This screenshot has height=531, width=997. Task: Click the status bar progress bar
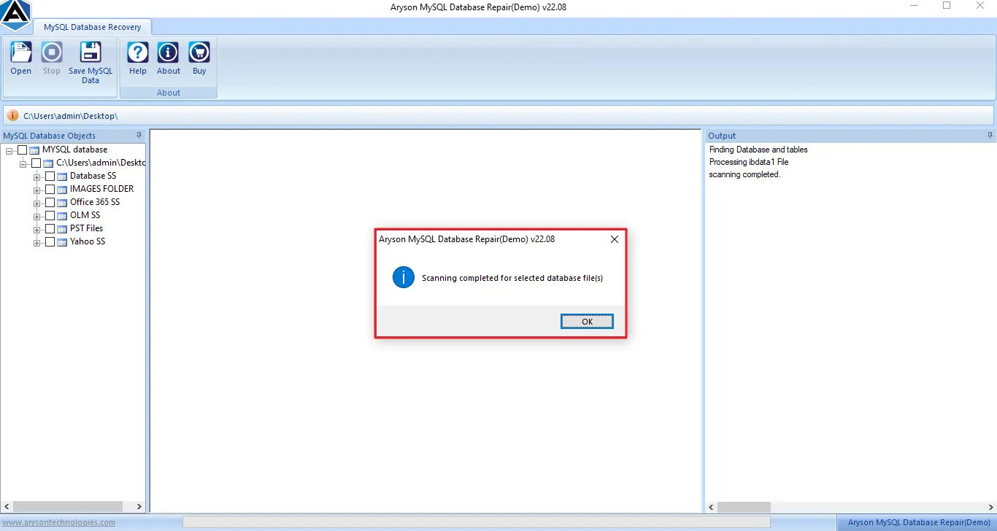coord(476,522)
